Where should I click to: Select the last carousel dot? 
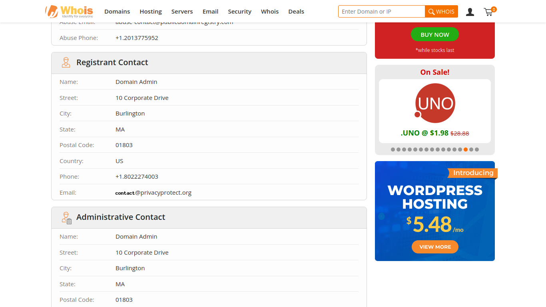click(477, 150)
